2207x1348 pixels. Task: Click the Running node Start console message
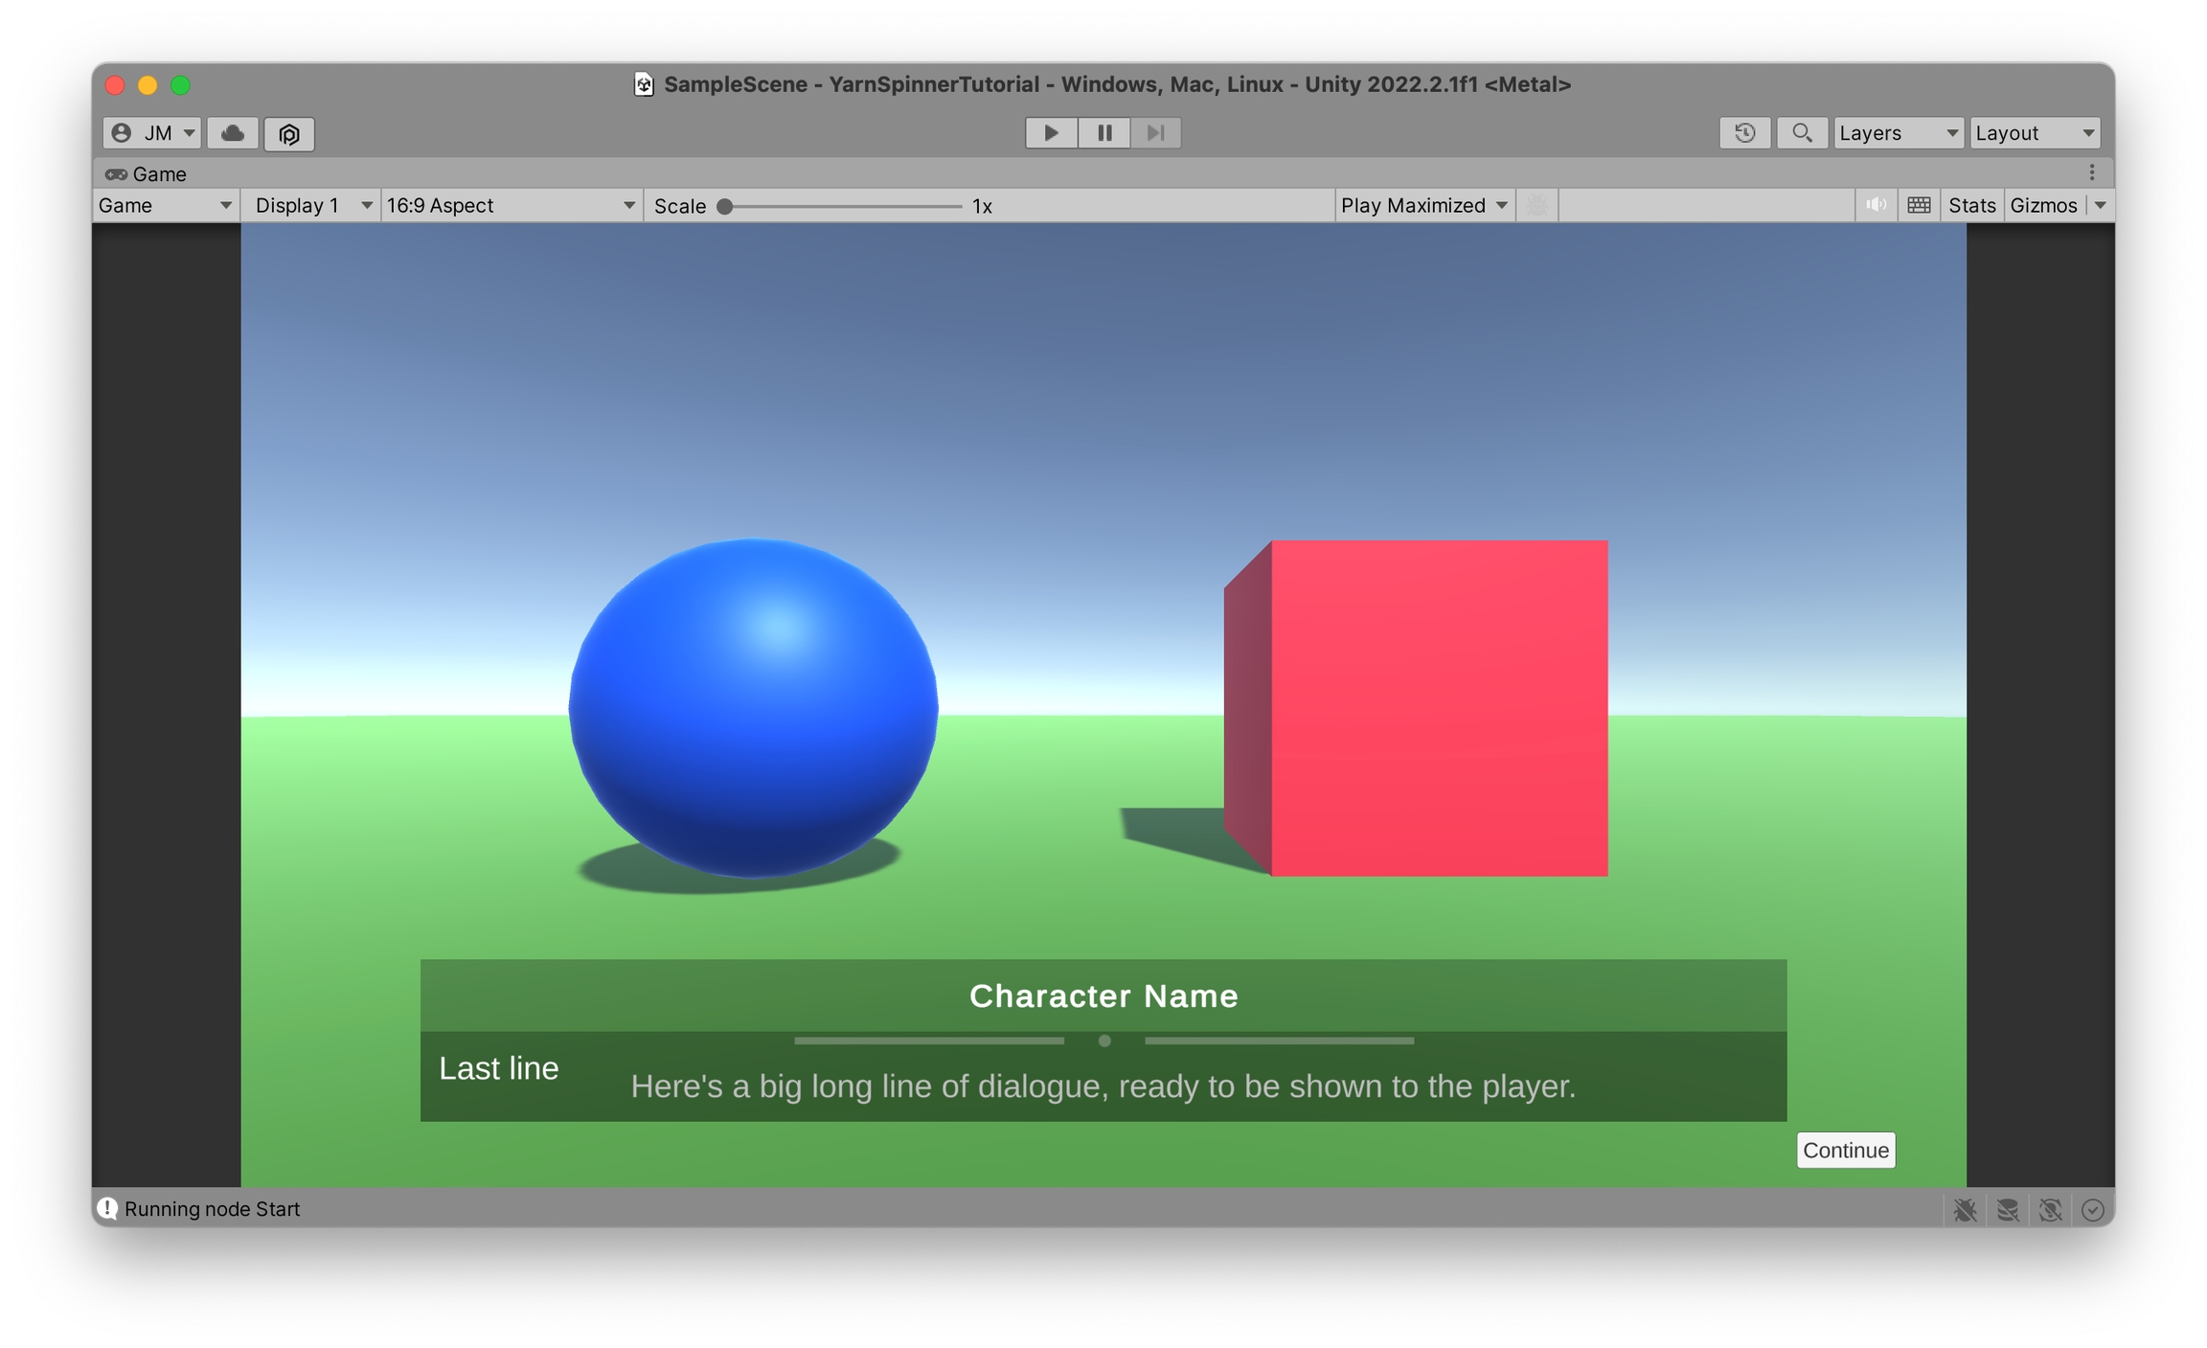click(x=212, y=1209)
